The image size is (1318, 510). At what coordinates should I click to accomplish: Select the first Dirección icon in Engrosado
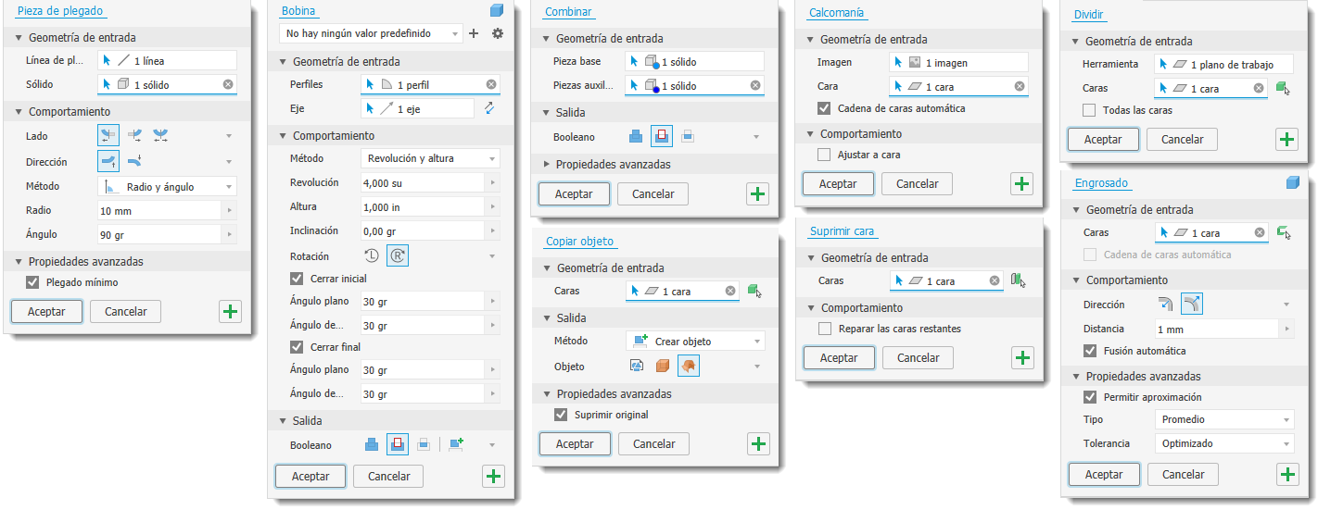pyautogui.click(x=1165, y=304)
